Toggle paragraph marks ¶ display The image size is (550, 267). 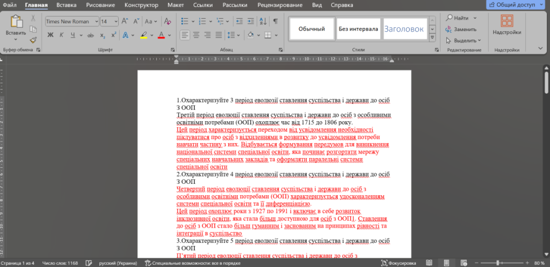(275, 21)
